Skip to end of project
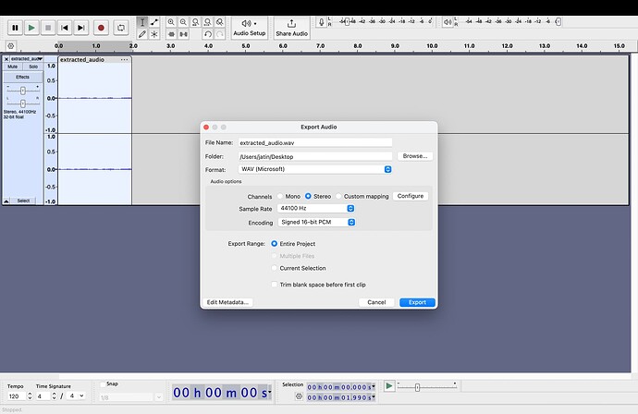 (81, 28)
